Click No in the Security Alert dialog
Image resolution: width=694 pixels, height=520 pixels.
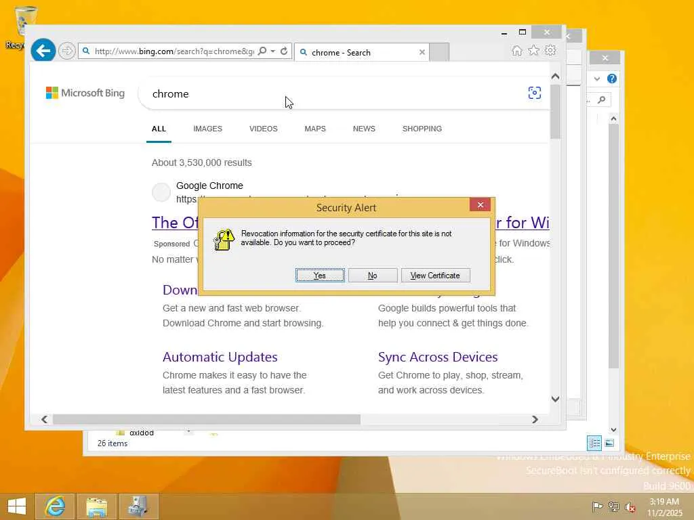pyautogui.click(x=373, y=276)
